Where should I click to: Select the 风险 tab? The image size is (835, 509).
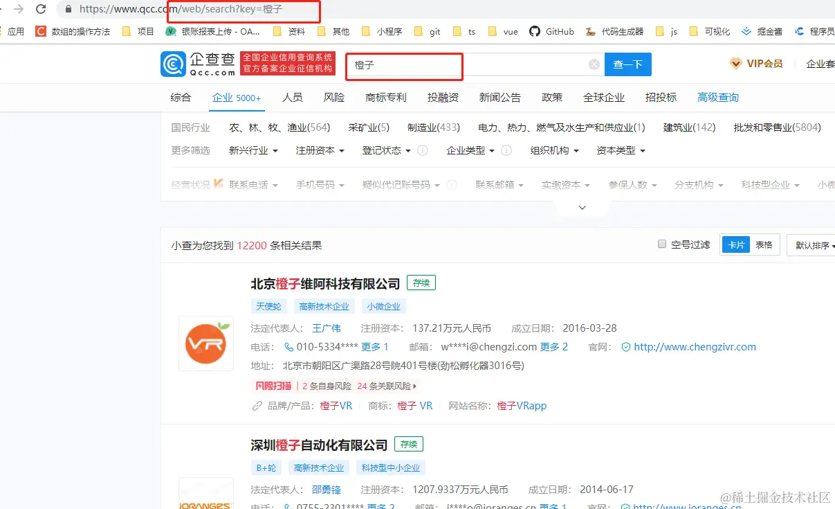click(x=334, y=98)
